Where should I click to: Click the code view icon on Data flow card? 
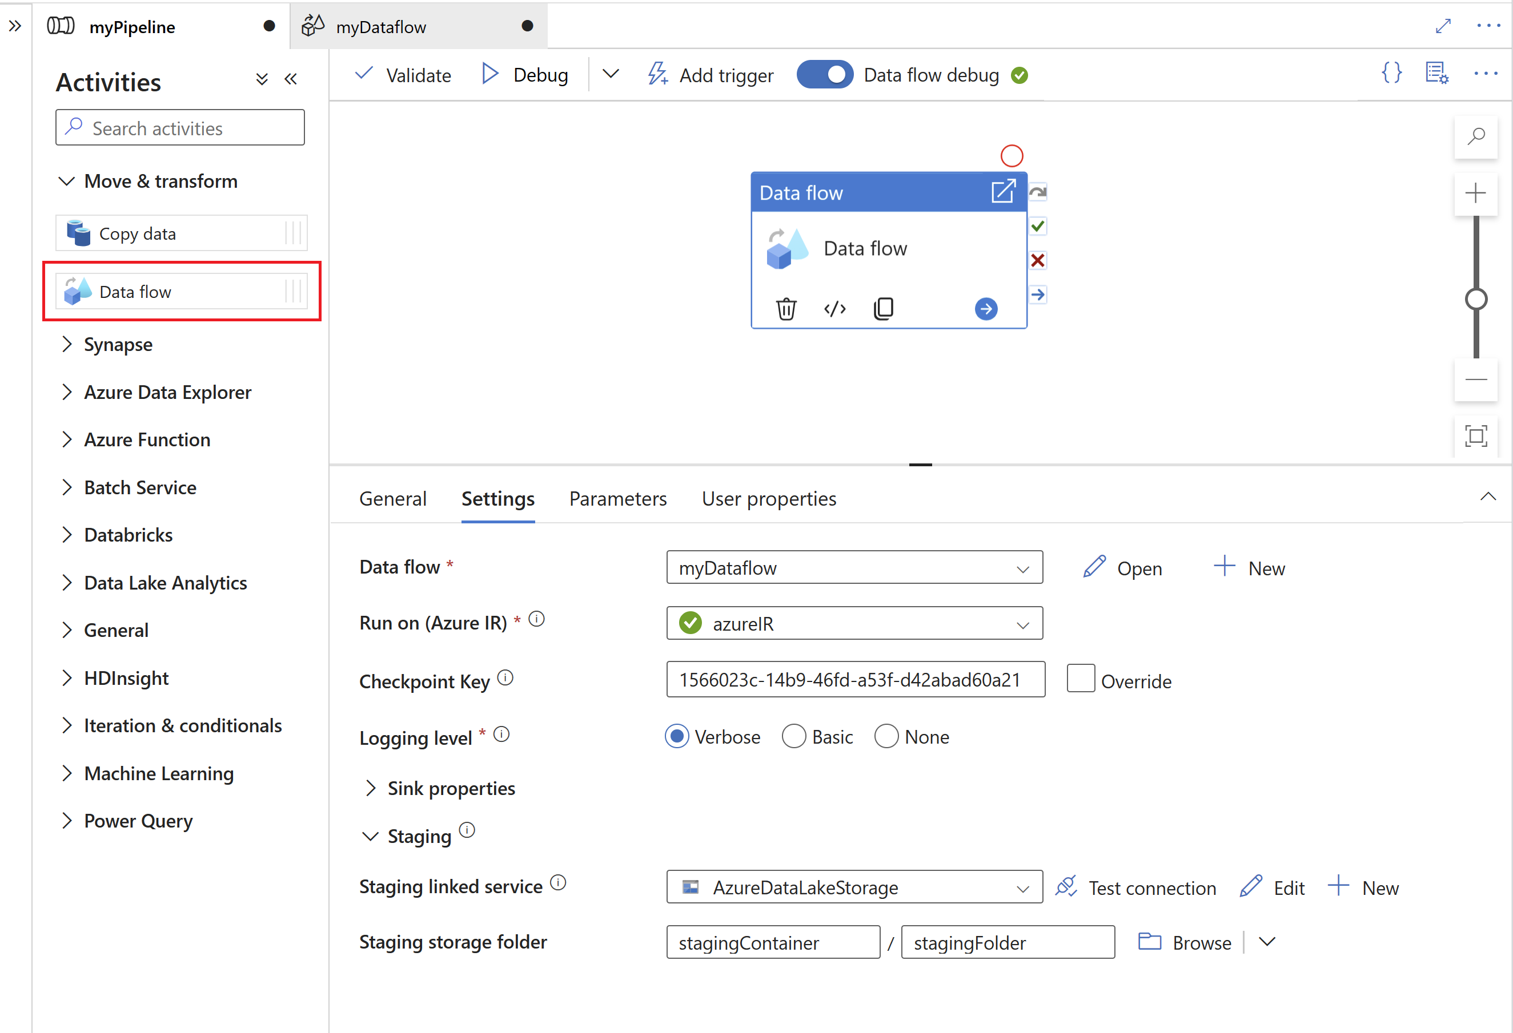(x=834, y=308)
